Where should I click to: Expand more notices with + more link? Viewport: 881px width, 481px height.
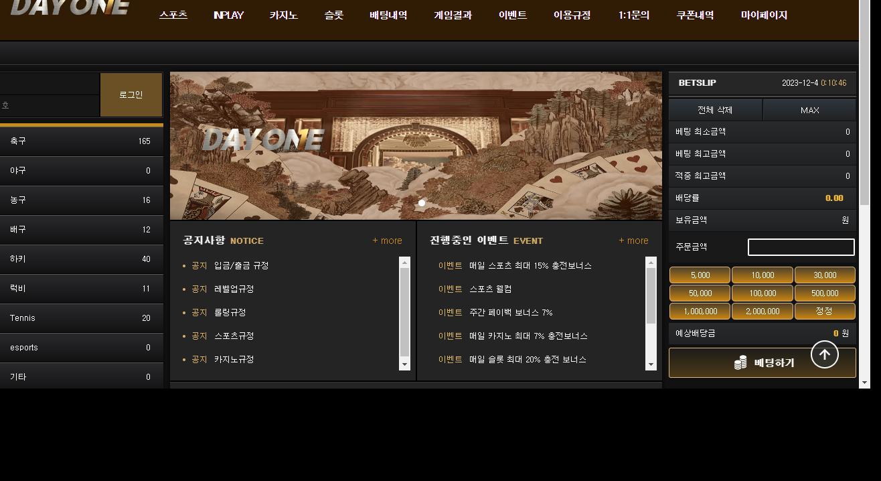coord(387,240)
